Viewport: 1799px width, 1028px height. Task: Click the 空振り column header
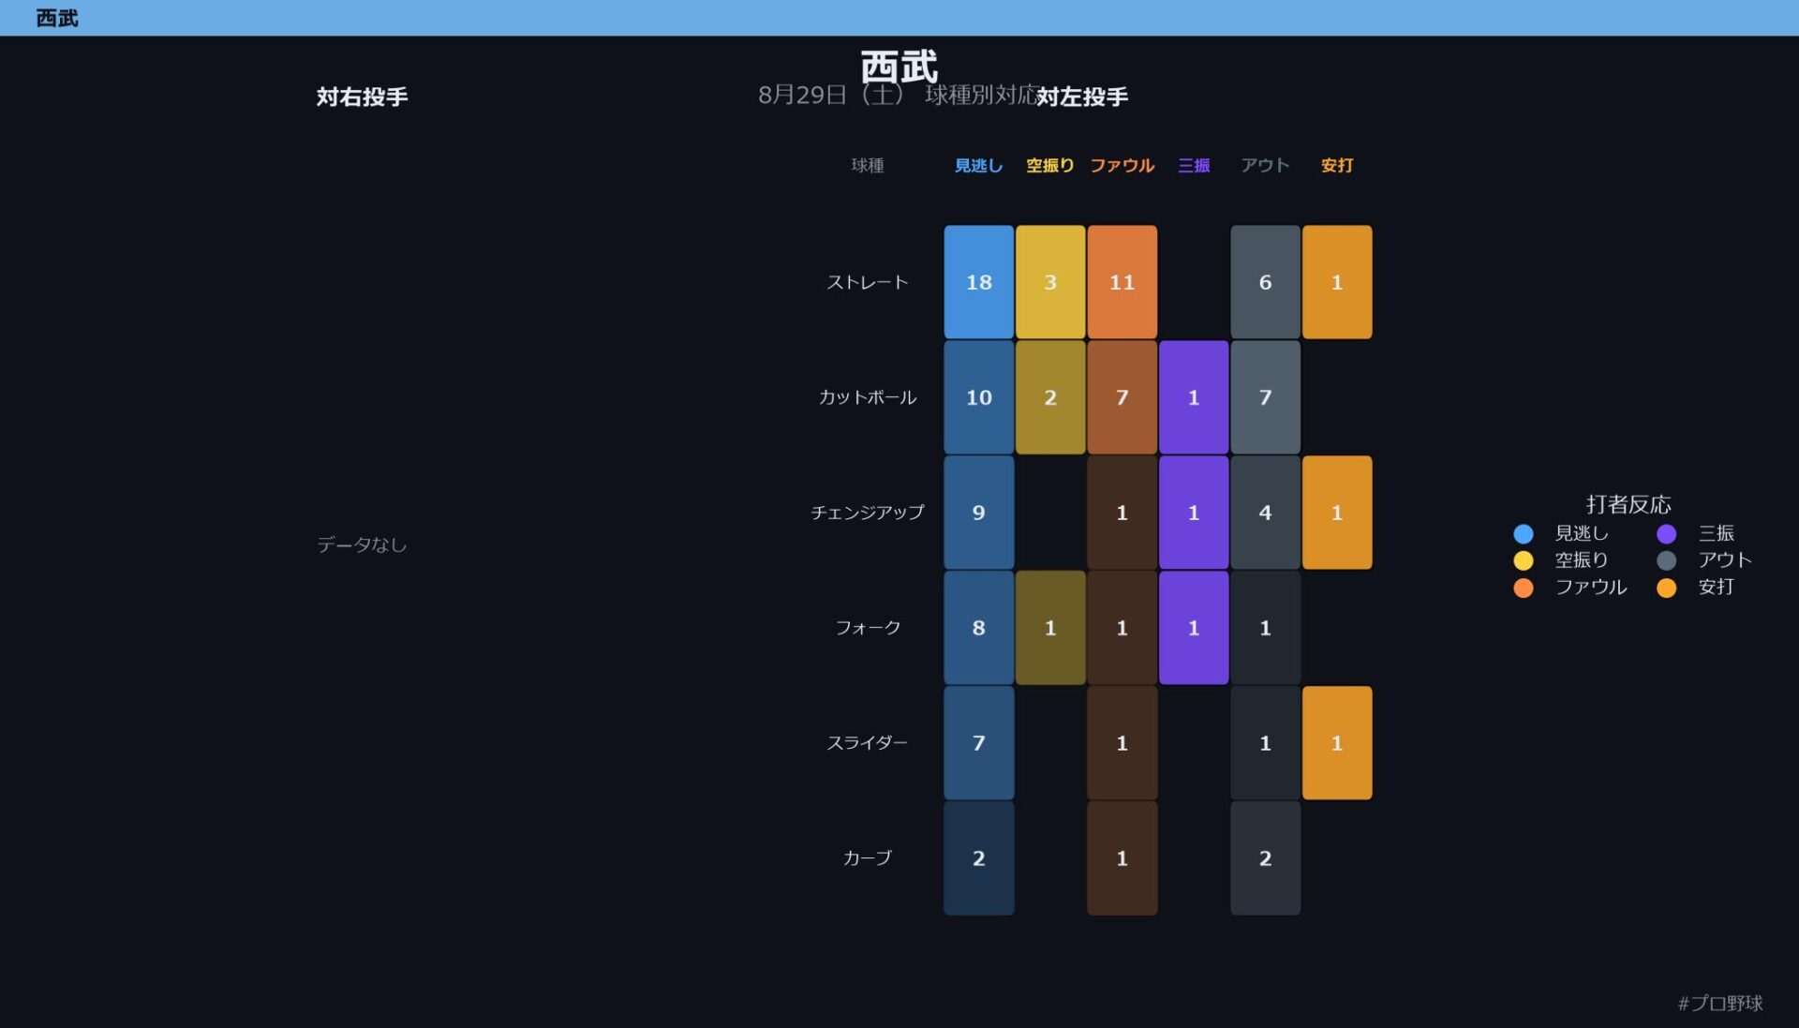1050,166
